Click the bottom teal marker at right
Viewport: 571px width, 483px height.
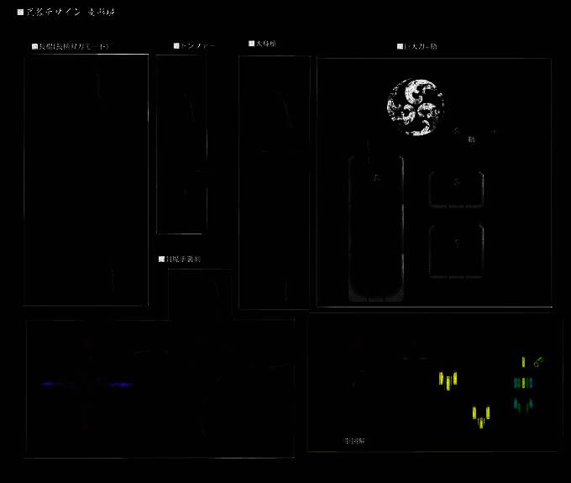pos(523,405)
